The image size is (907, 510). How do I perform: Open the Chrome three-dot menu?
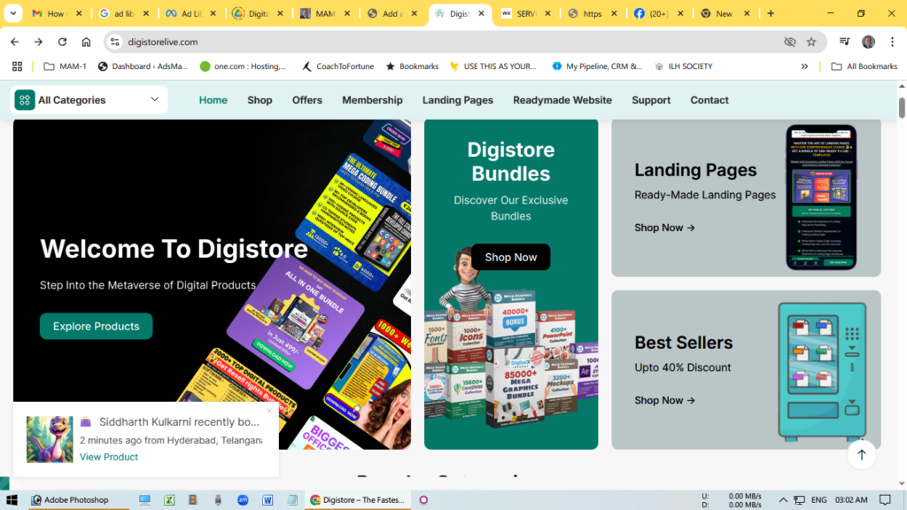(x=893, y=42)
